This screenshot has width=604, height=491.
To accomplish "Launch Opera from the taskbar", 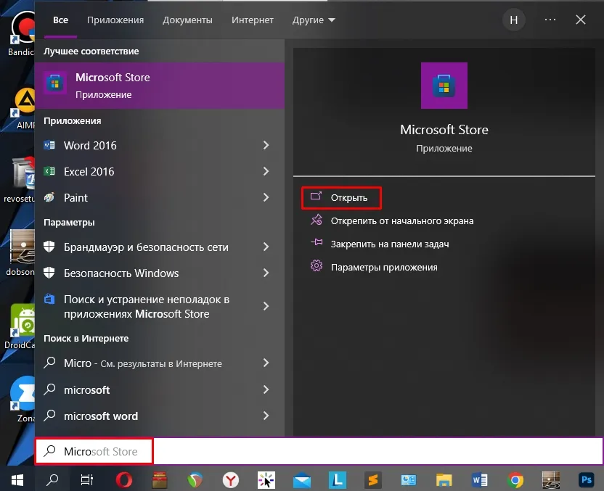I will (123, 480).
